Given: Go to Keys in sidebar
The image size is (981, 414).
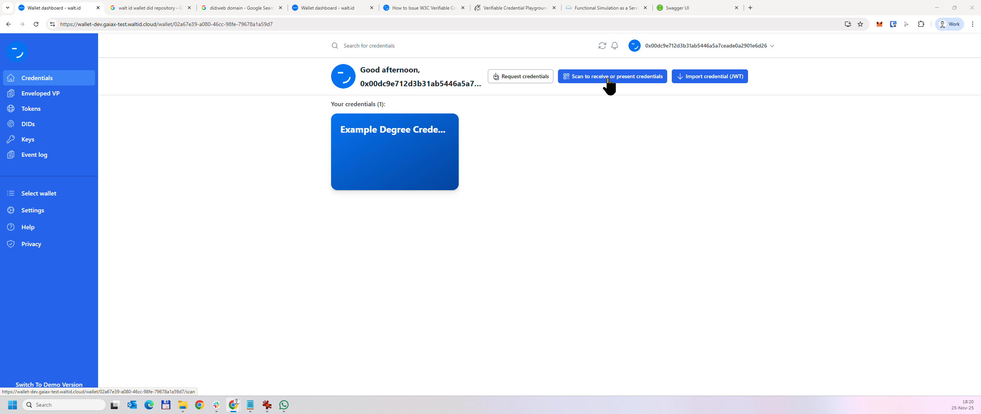Looking at the screenshot, I should (x=28, y=139).
